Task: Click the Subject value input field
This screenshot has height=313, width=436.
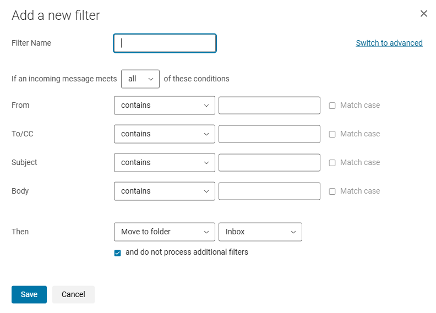Action: 269,162
